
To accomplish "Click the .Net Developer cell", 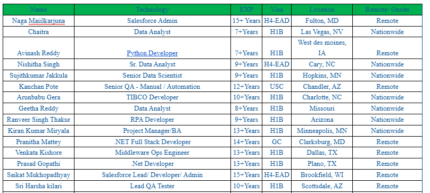I will 152,164.
